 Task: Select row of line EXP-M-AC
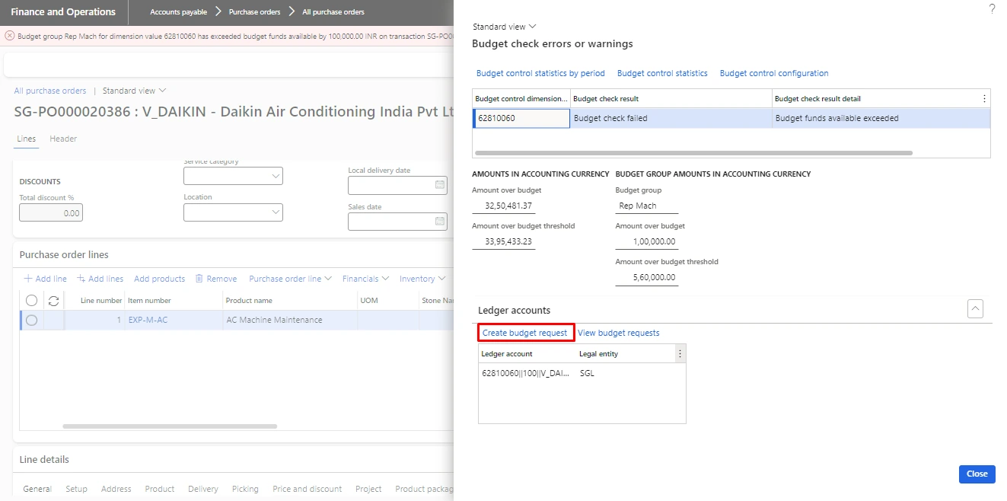tap(31, 321)
